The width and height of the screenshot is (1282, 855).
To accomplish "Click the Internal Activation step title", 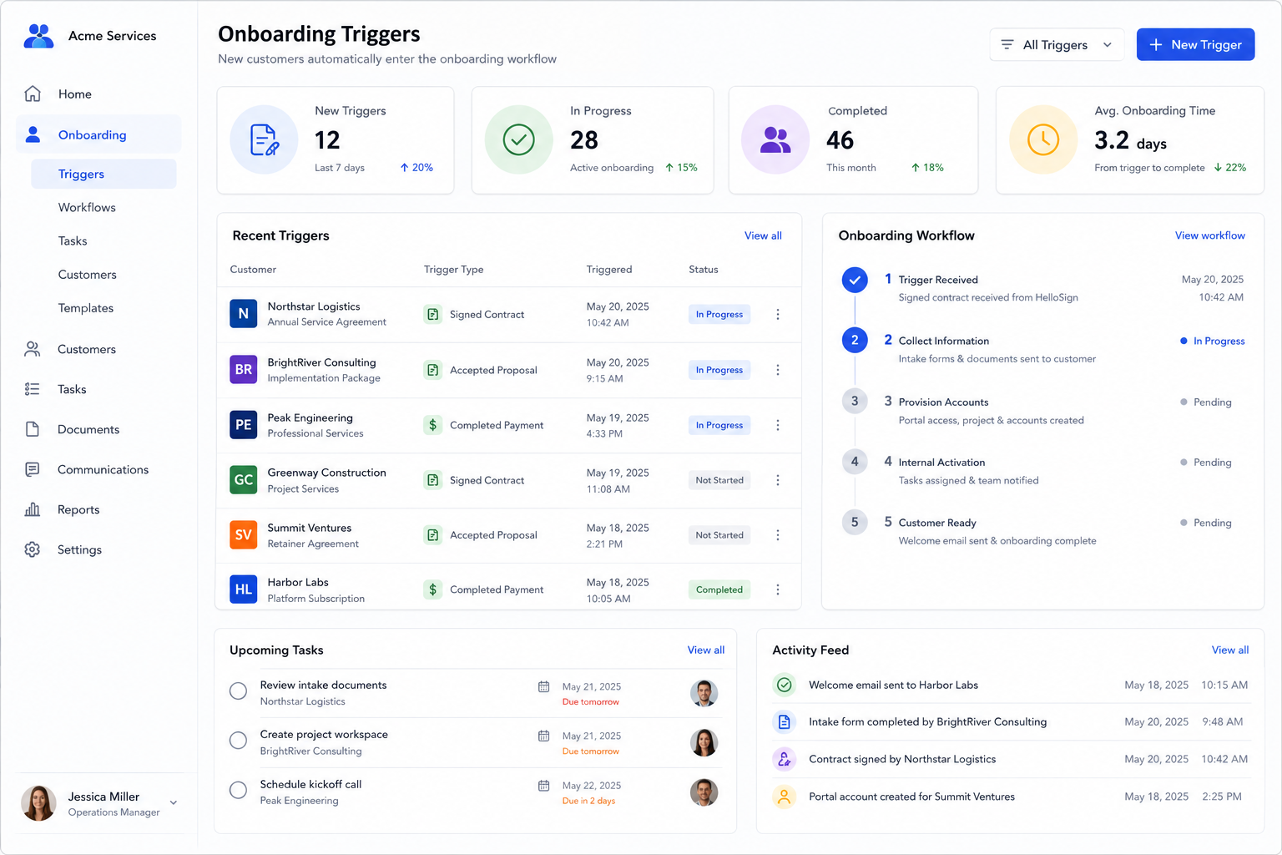I will pyautogui.click(x=941, y=462).
